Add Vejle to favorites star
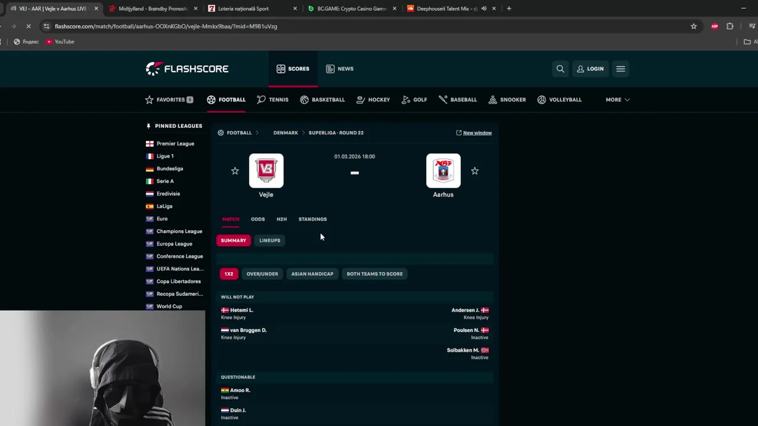Screen dimensions: 758x426 [235, 171]
